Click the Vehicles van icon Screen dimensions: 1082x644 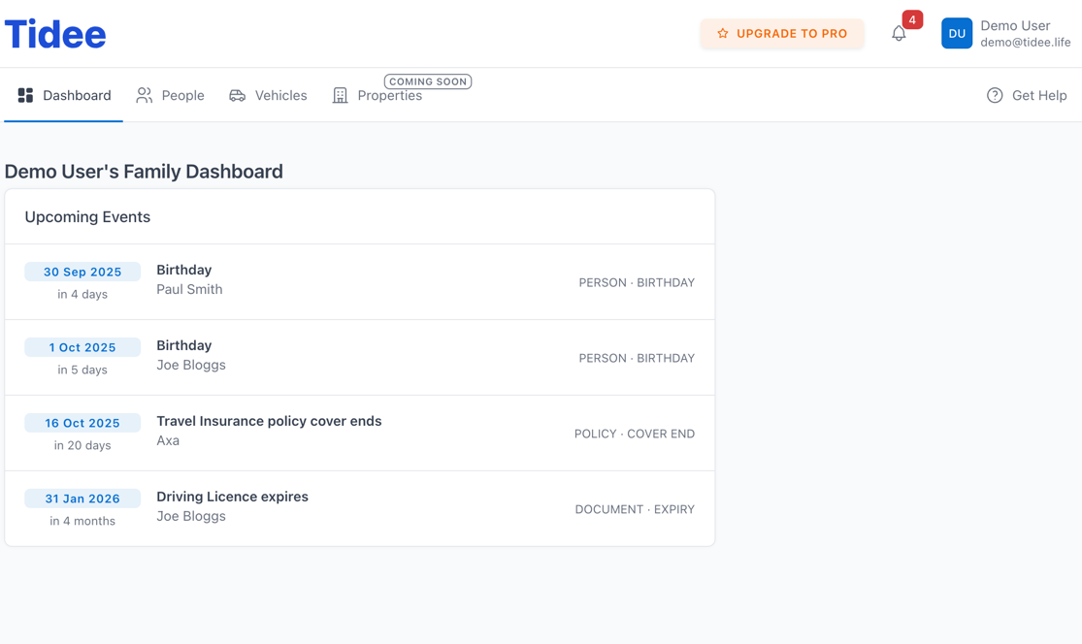coord(238,95)
